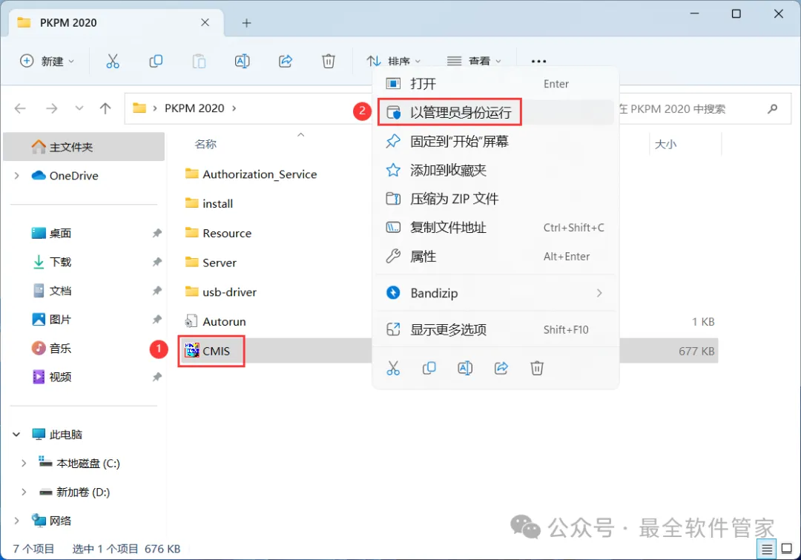
Task: Click the Rename icon in the context menu
Action: pos(465,368)
